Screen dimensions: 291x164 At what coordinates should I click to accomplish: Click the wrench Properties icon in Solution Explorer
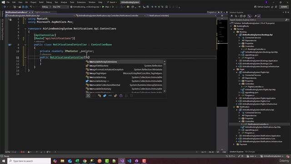[x=256, y=16]
